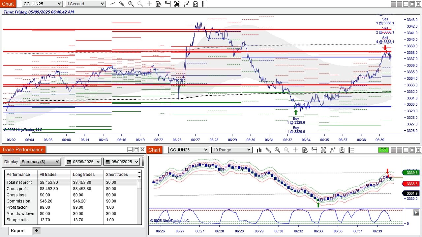Change bar style candlestick icon in bottom chart

259,150
